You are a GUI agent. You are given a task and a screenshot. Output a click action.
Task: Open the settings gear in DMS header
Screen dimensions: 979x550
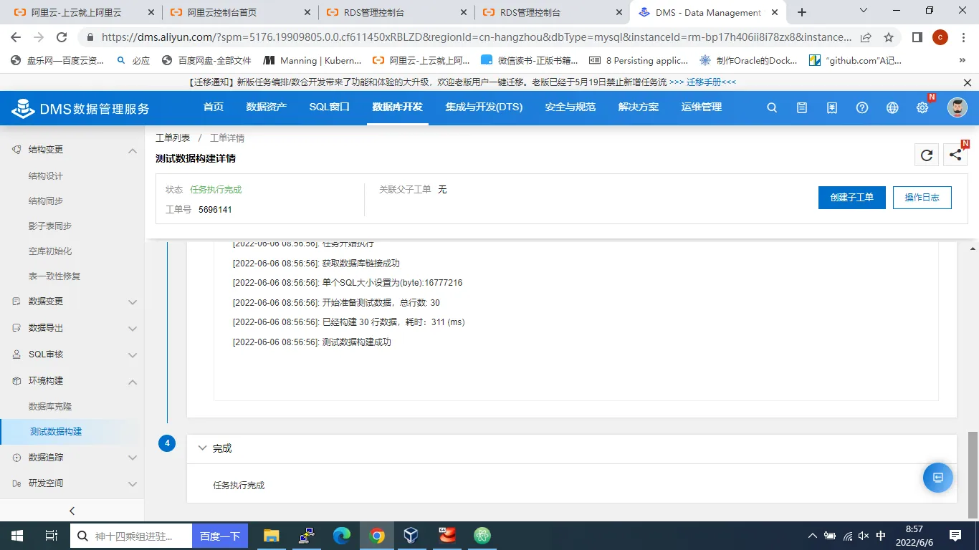click(x=922, y=107)
